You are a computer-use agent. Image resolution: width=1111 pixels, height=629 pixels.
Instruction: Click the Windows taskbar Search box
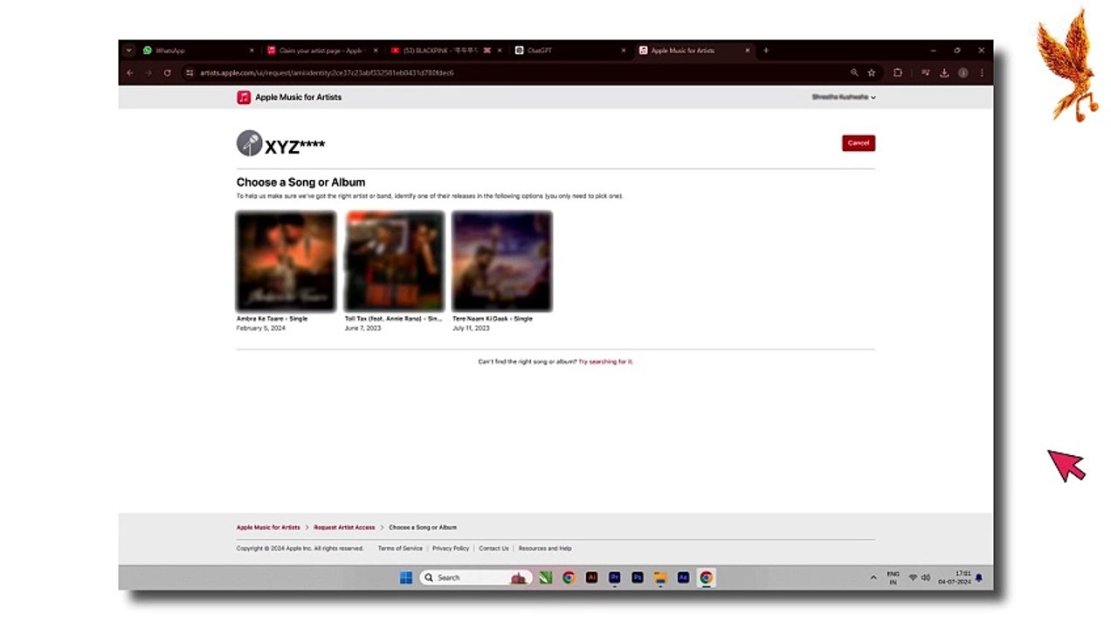pos(475,577)
